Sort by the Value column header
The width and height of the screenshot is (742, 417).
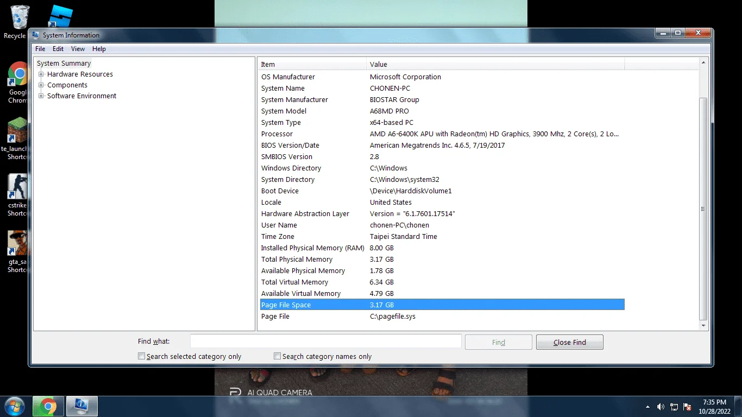click(x=495, y=64)
